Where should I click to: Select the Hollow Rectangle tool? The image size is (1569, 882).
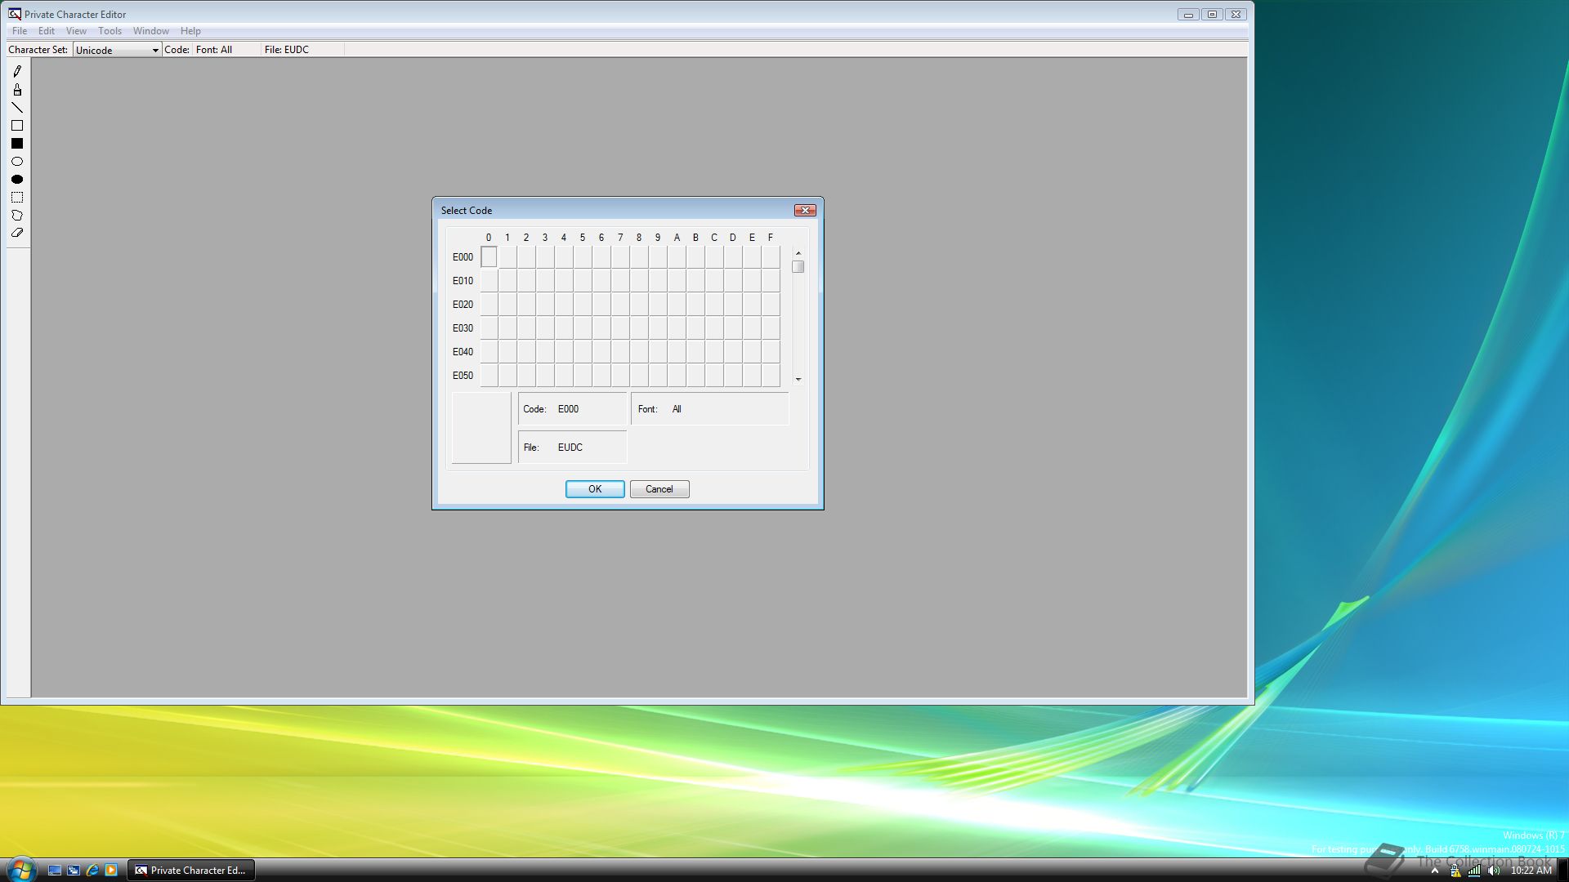coord(17,126)
